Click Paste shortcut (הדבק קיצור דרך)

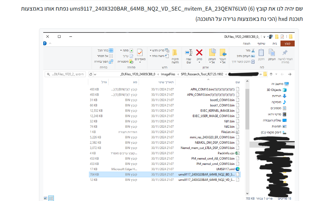click(x=243, y=62)
